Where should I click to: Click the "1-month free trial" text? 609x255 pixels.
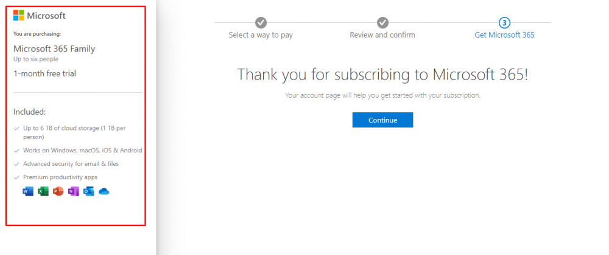pos(44,73)
